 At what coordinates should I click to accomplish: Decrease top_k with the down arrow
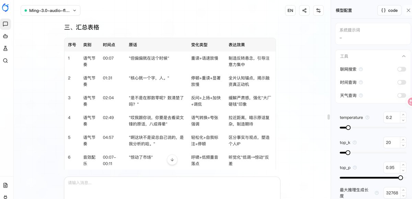coord(403,145)
